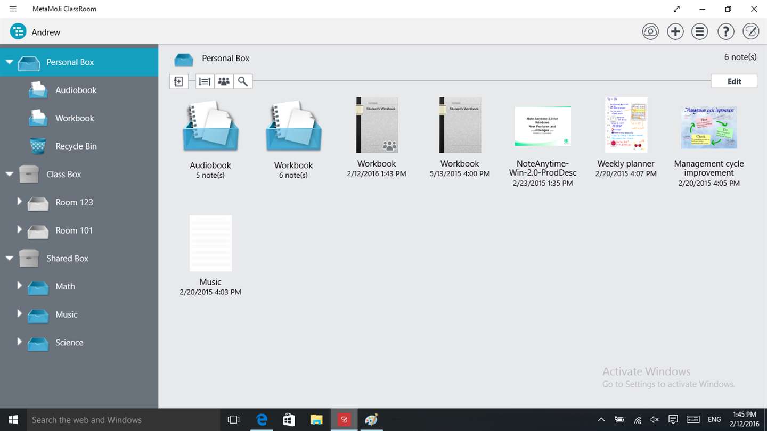Click the touch keyboard tray icon
767x431 pixels.
(x=693, y=420)
